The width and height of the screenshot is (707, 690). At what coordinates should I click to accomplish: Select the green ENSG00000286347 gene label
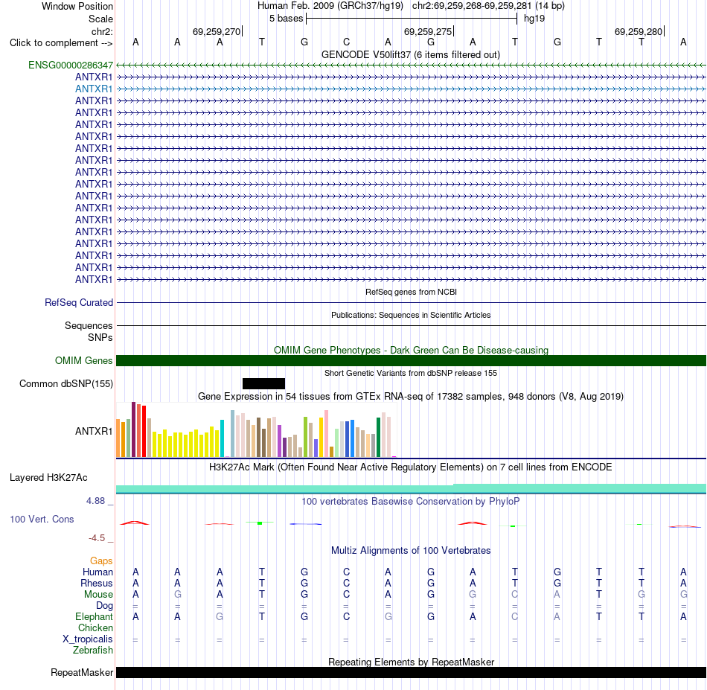tap(71, 65)
